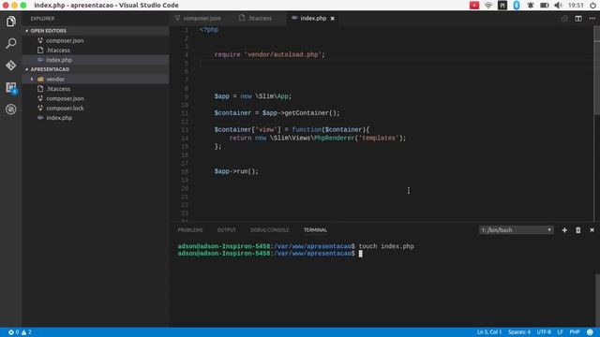Screen dimensions: 600x337
Task: Click the UTF-8 encoding status item
Action: coord(544,332)
